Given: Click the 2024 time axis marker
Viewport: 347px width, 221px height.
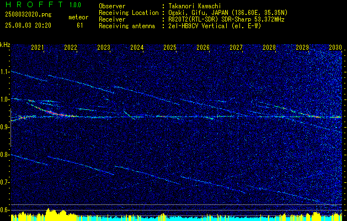Looking at the screenshot, I should [137, 47].
